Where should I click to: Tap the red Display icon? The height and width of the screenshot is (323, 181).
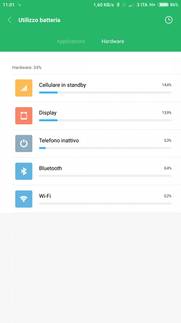(24, 116)
